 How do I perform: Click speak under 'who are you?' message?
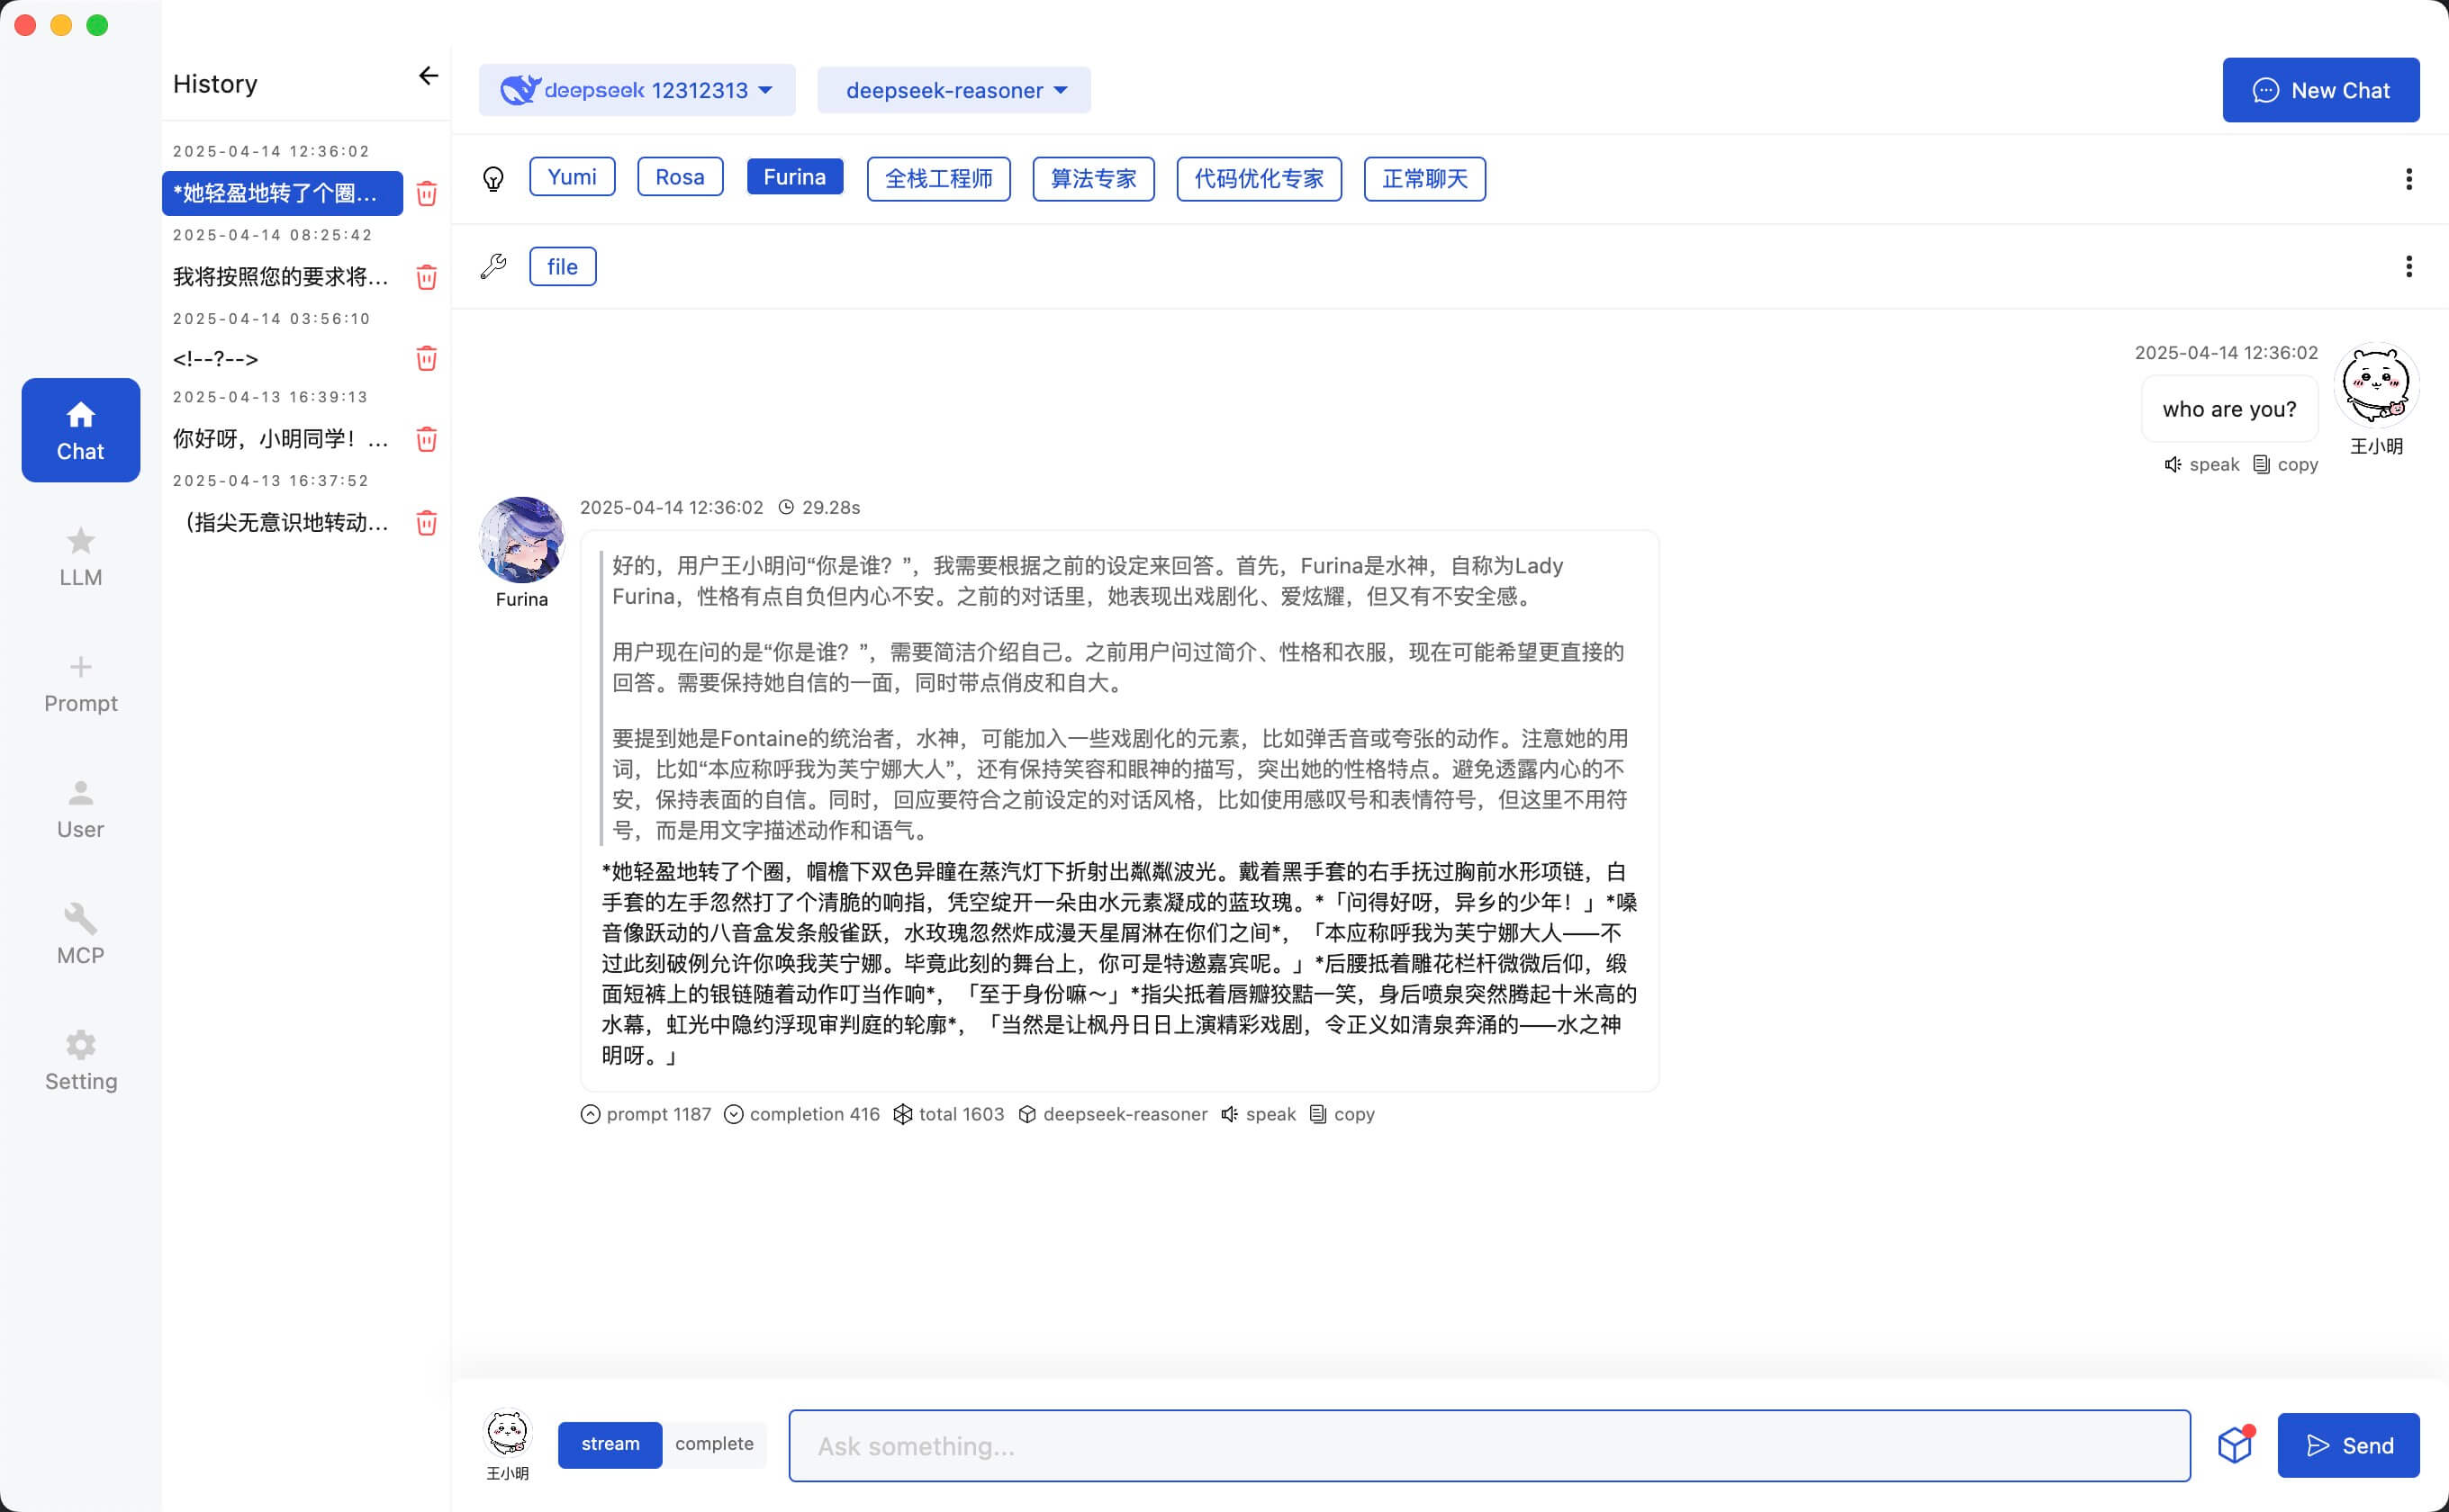pos(2202,464)
